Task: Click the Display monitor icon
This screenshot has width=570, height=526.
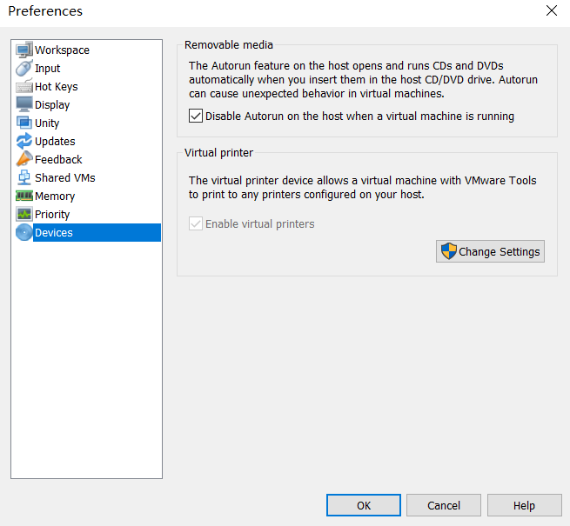Action: pyautogui.click(x=24, y=104)
